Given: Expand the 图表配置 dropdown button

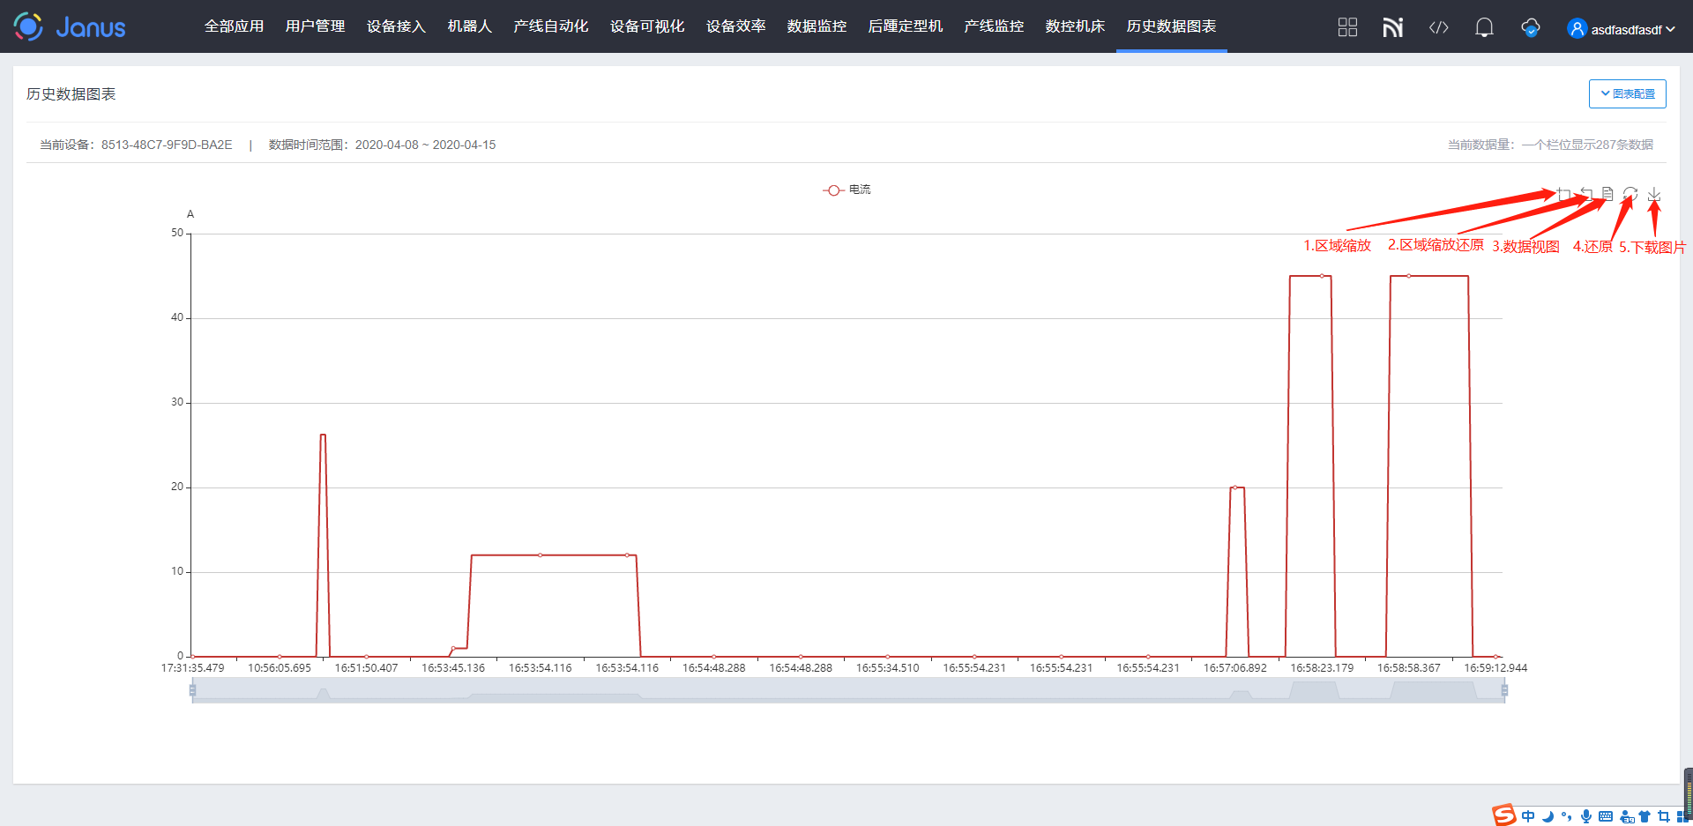Looking at the screenshot, I should coord(1628,94).
